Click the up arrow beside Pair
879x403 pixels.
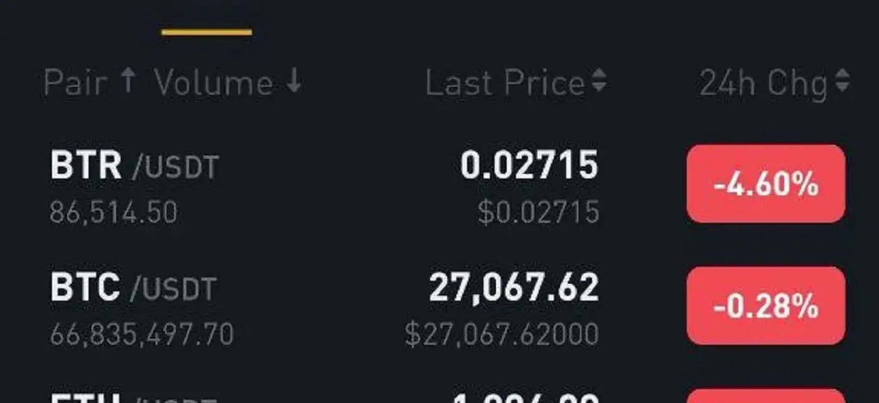(x=128, y=82)
